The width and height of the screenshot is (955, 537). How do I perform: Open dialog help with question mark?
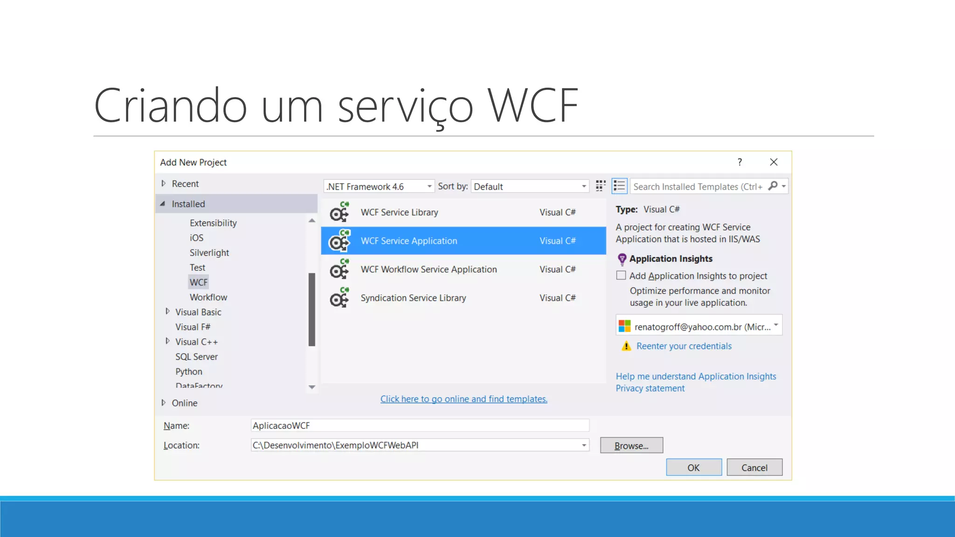740,162
